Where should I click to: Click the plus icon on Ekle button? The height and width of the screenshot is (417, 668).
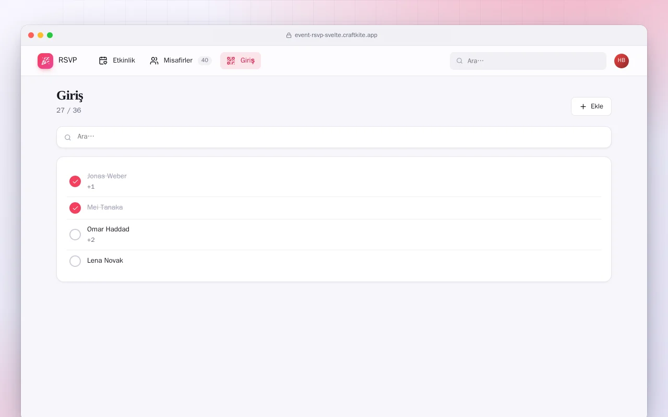[x=583, y=106]
